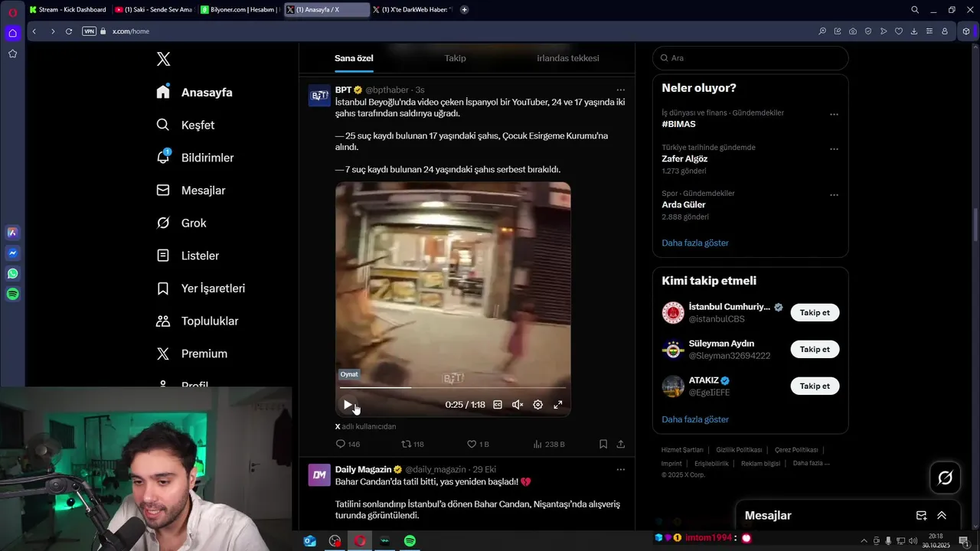Switch to Sana özel tab
Image resolution: width=980 pixels, height=551 pixels.
[x=354, y=58]
